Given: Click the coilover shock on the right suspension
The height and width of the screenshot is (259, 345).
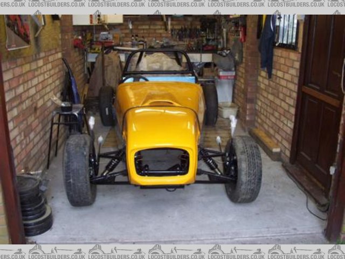Looking at the screenshot, I should pos(210,161).
